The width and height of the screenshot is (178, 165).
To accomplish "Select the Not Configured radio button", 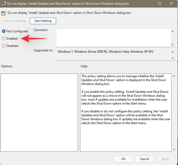I will [x=4, y=31].
